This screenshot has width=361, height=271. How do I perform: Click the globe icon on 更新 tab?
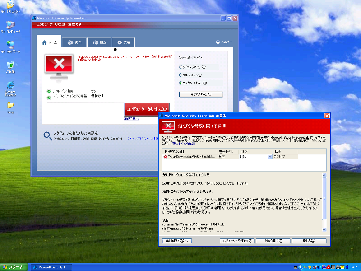(x=70, y=42)
